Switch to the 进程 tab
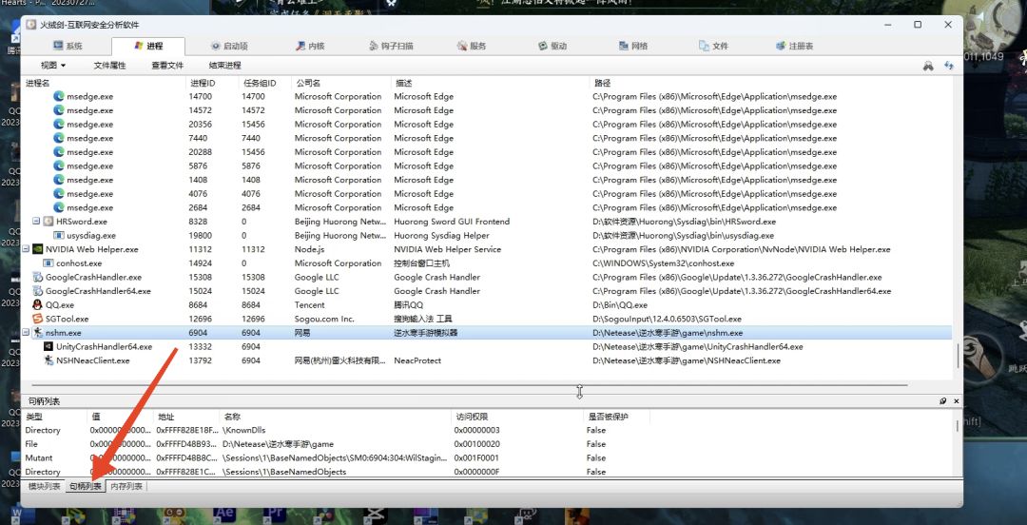Viewport: 1027px width, 525px height. [148, 46]
